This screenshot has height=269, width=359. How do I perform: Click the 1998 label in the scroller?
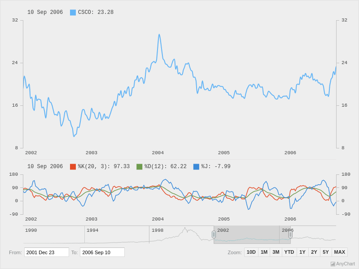pos(158,230)
